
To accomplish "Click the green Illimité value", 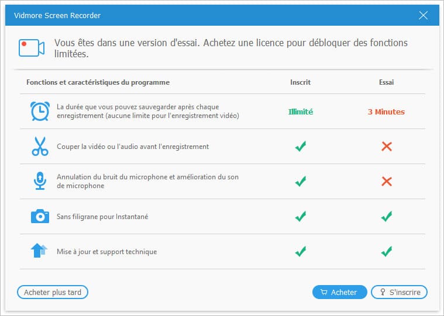I will pos(301,112).
